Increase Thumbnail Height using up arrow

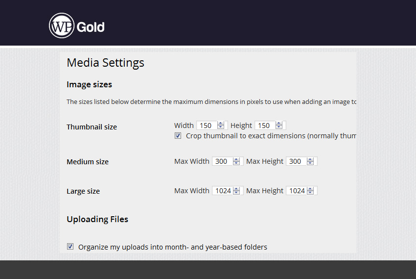click(279, 124)
